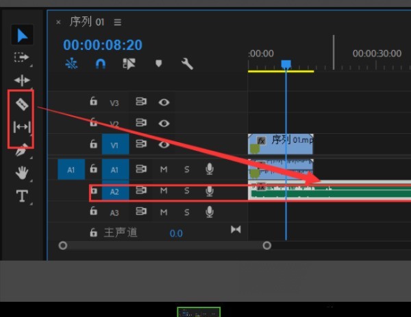Screen dimensions: 411x317
Task: Click the Add Marker icon
Action: point(158,64)
